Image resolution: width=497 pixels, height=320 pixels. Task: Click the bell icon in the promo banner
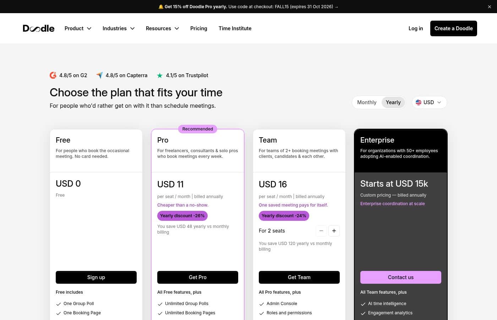coord(161,7)
